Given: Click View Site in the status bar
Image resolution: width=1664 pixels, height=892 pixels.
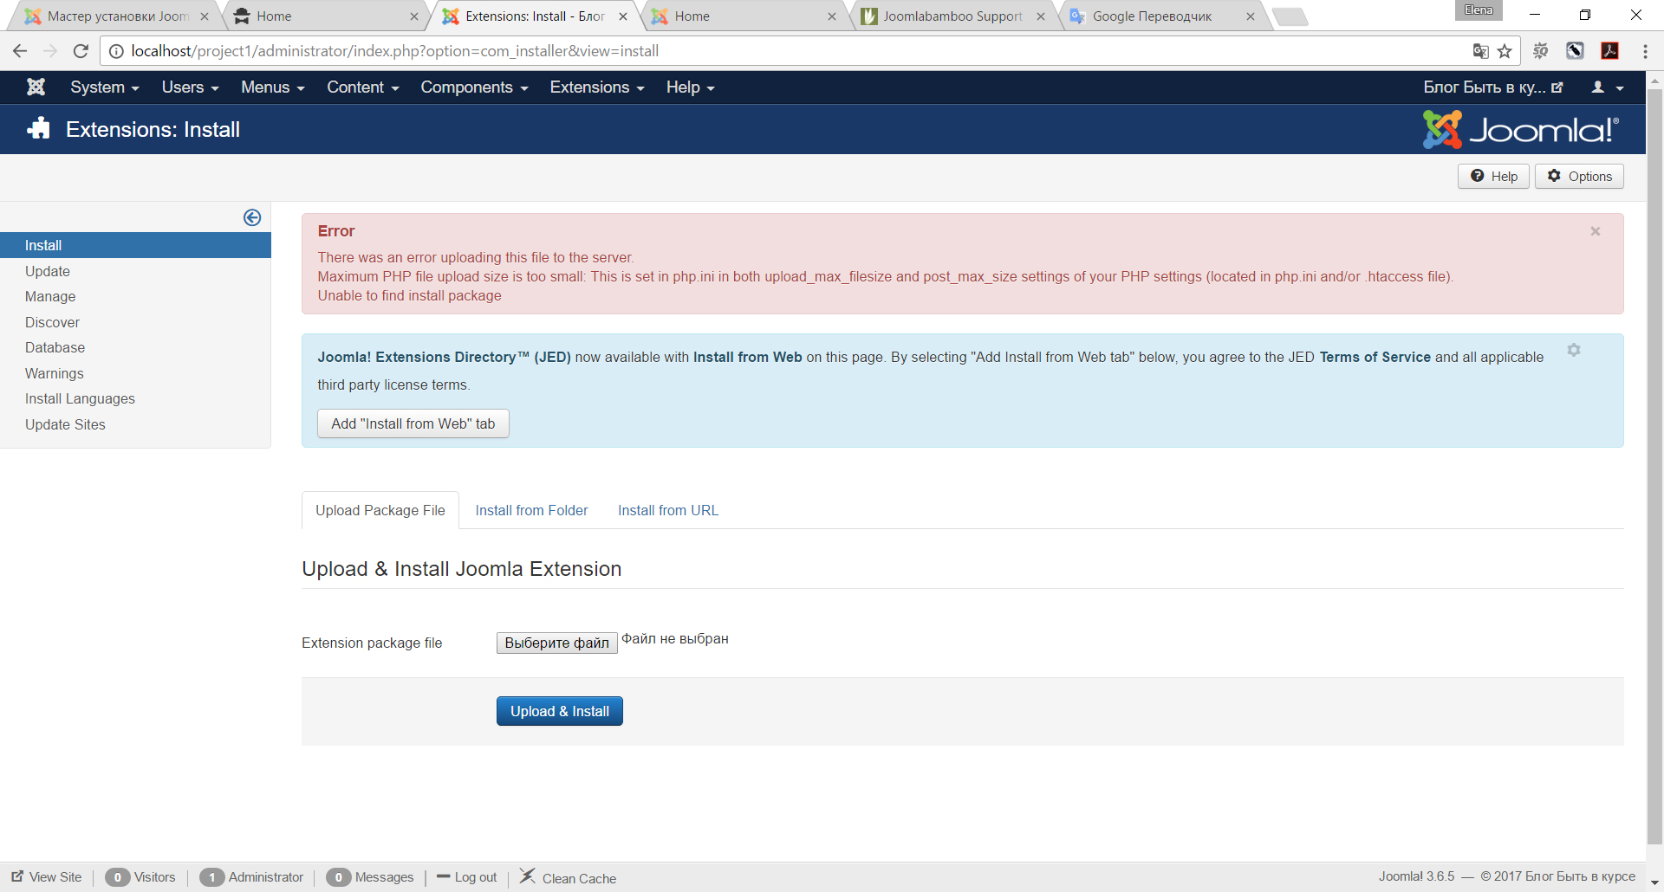Looking at the screenshot, I should (47, 877).
